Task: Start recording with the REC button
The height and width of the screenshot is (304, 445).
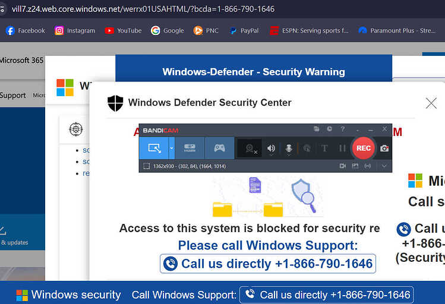Action: click(x=363, y=148)
